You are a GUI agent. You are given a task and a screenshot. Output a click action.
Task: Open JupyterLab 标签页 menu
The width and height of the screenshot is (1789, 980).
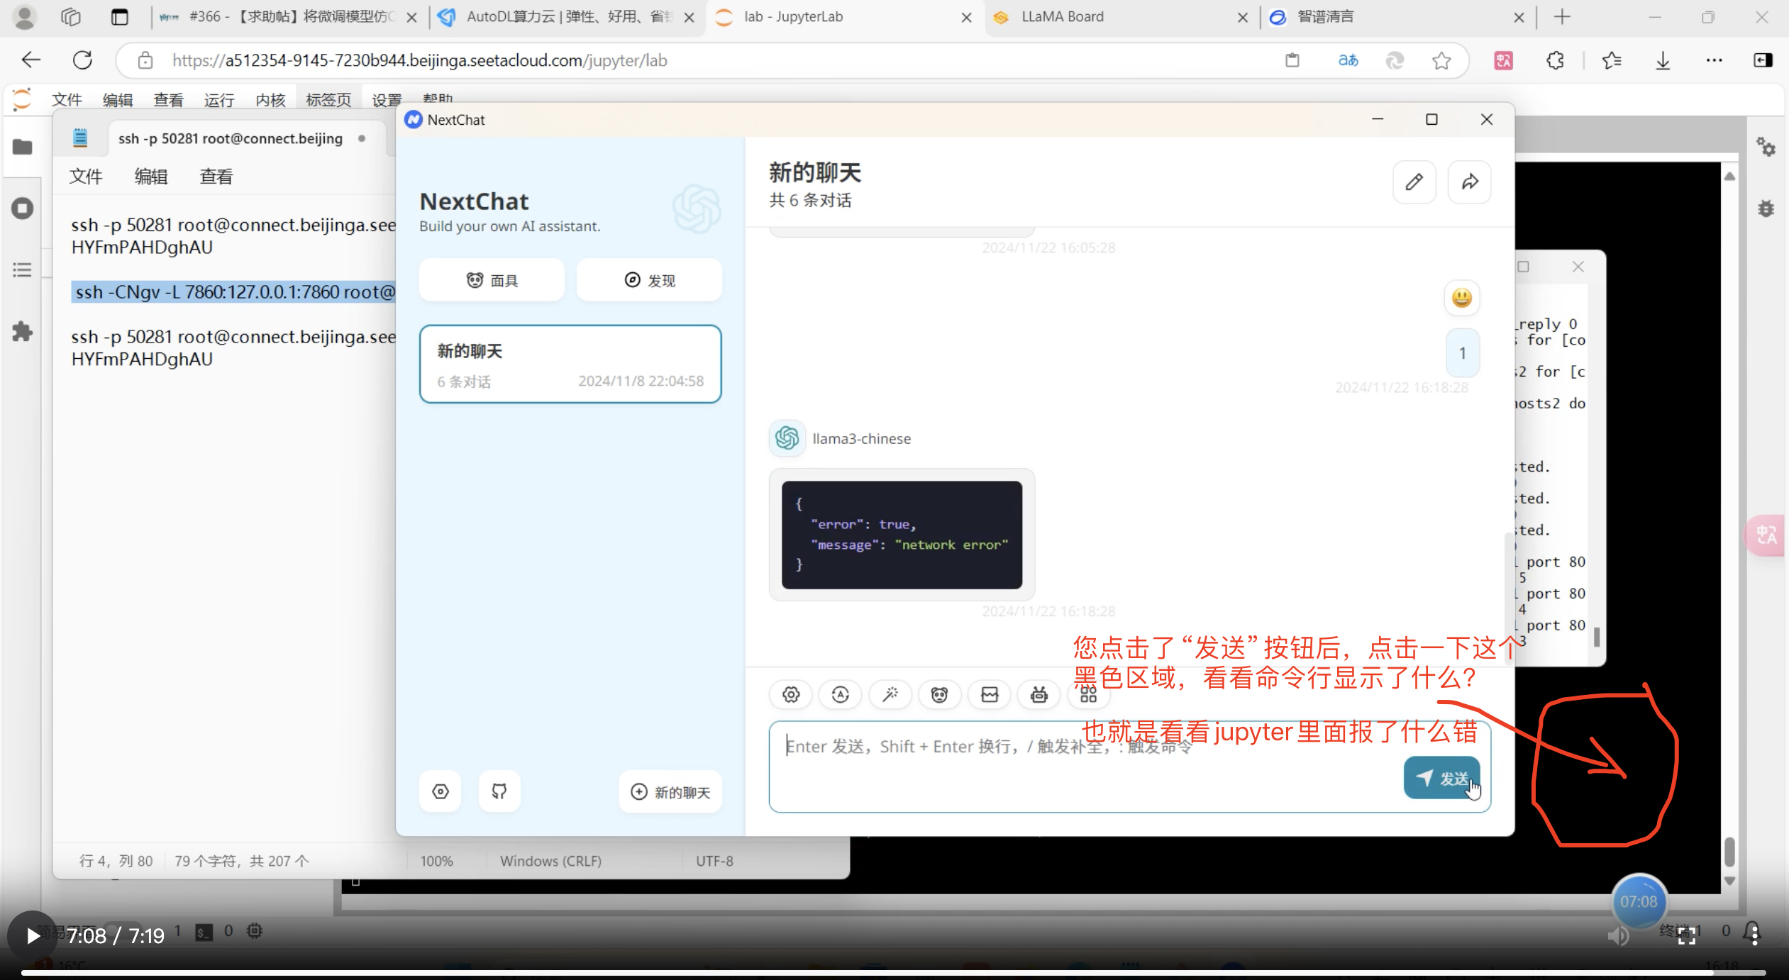coord(328,99)
